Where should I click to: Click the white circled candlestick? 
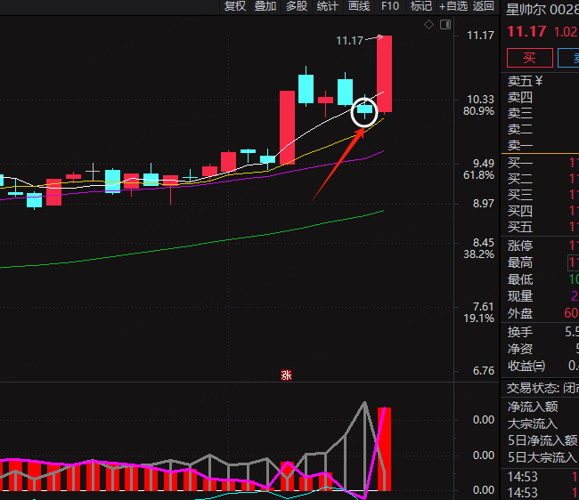(365, 111)
